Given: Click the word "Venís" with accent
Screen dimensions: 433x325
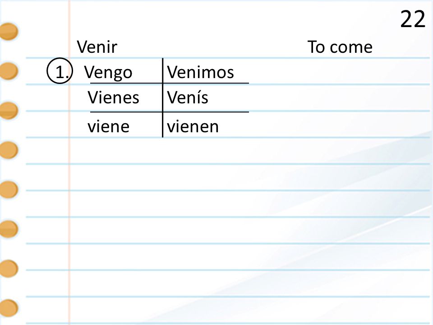Looking at the screenshot, I should (x=188, y=97).
